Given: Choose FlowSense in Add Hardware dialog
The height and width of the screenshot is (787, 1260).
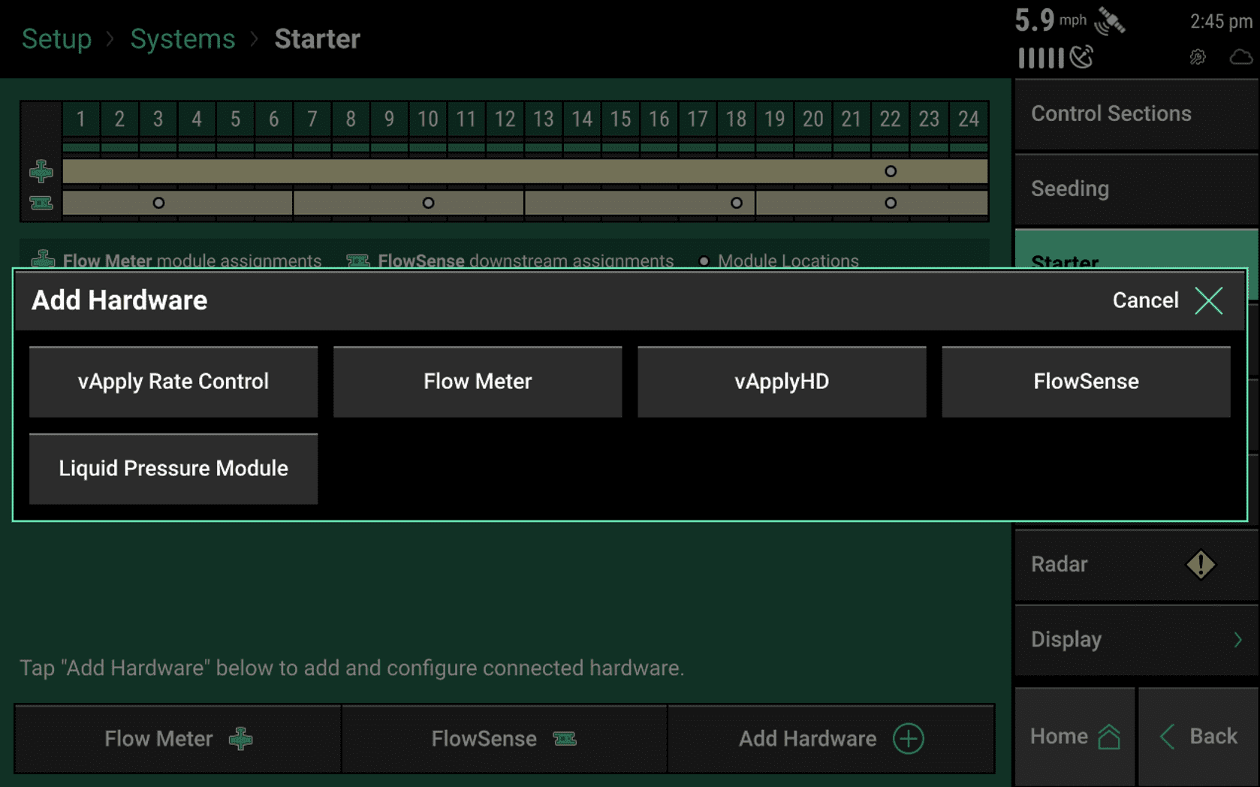Looking at the screenshot, I should tap(1086, 381).
